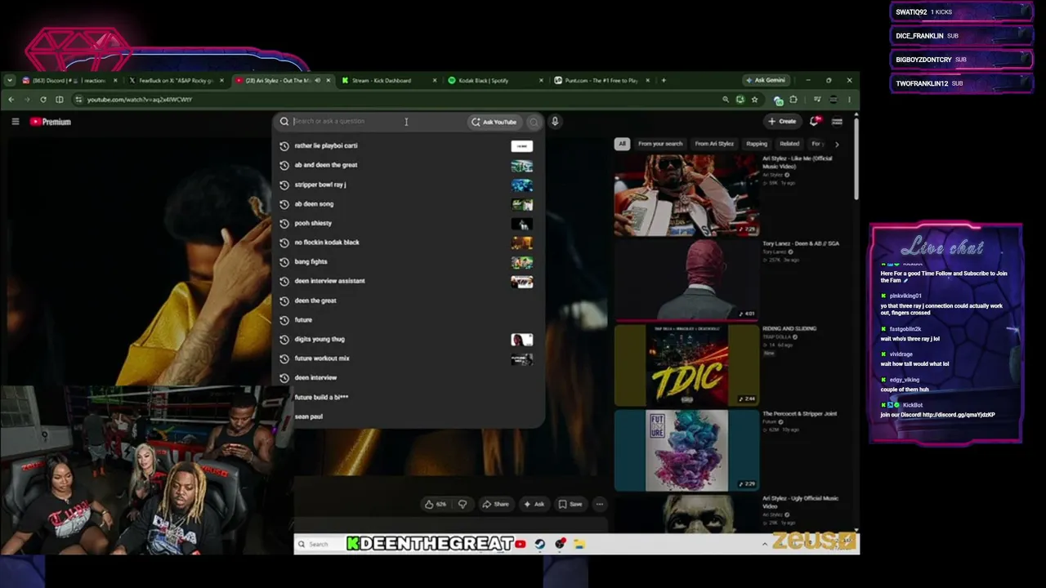Click the YouTube page vertical scrollbar
1046x588 pixels.
[856, 159]
